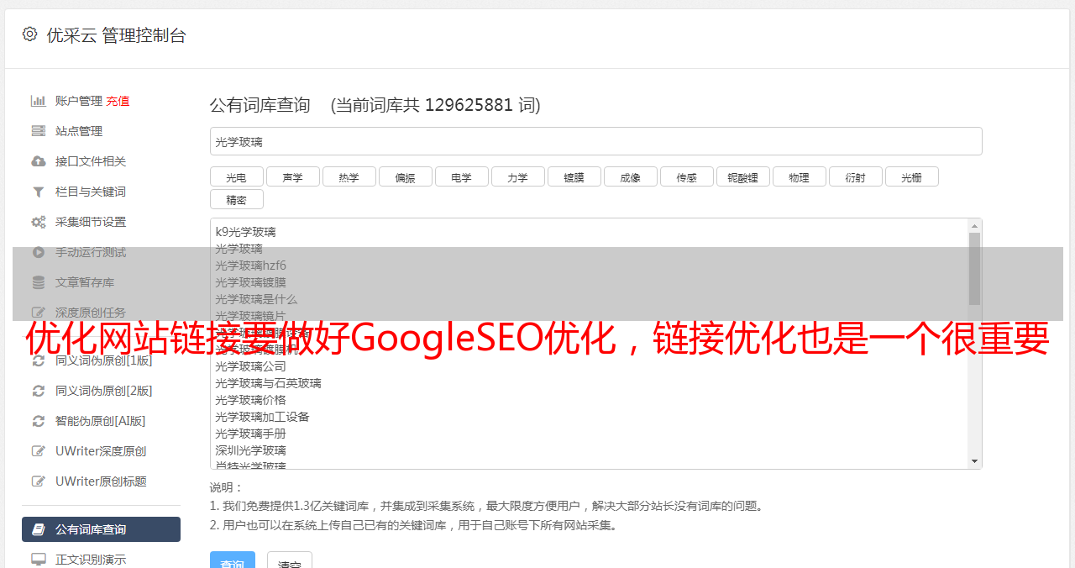Choose the 偏振 tag button

pos(405,177)
